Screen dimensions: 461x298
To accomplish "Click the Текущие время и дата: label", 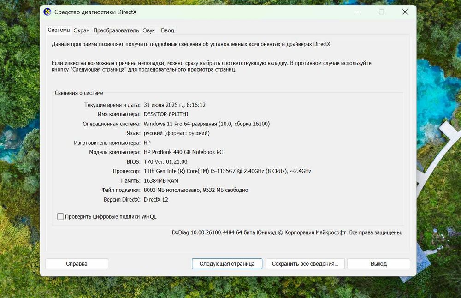I will (112, 105).
